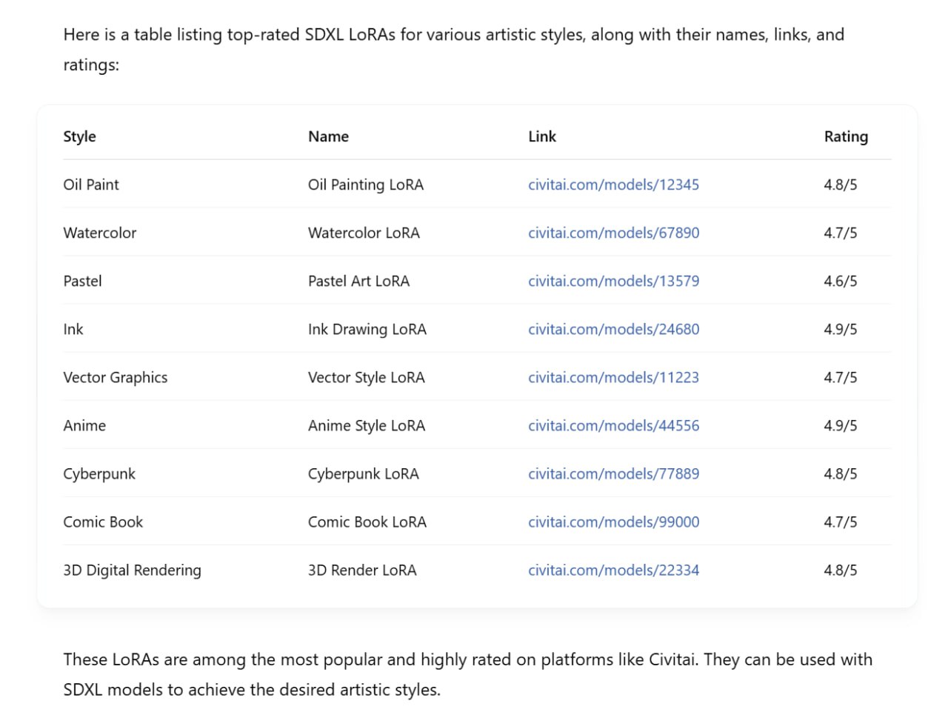Click the closing paragraph mentioning Civitai
The image size is (948, 712).
[x=467, y=674]
